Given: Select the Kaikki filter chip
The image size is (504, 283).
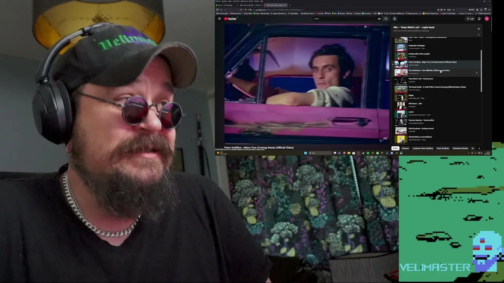Looking at the screenshot, I should (395, 148).
